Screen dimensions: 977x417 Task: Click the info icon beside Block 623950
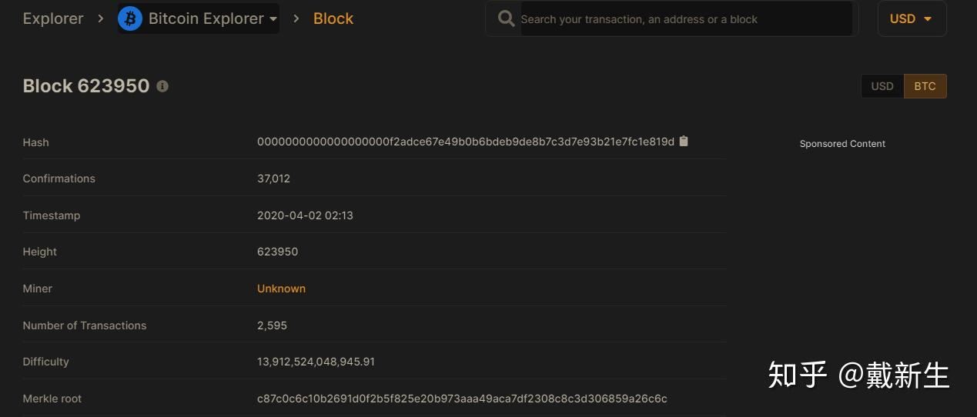click(x=162, y=86)
